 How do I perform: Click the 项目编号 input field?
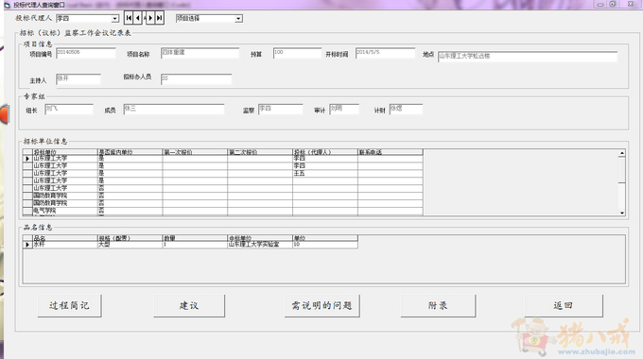point(86,53)
